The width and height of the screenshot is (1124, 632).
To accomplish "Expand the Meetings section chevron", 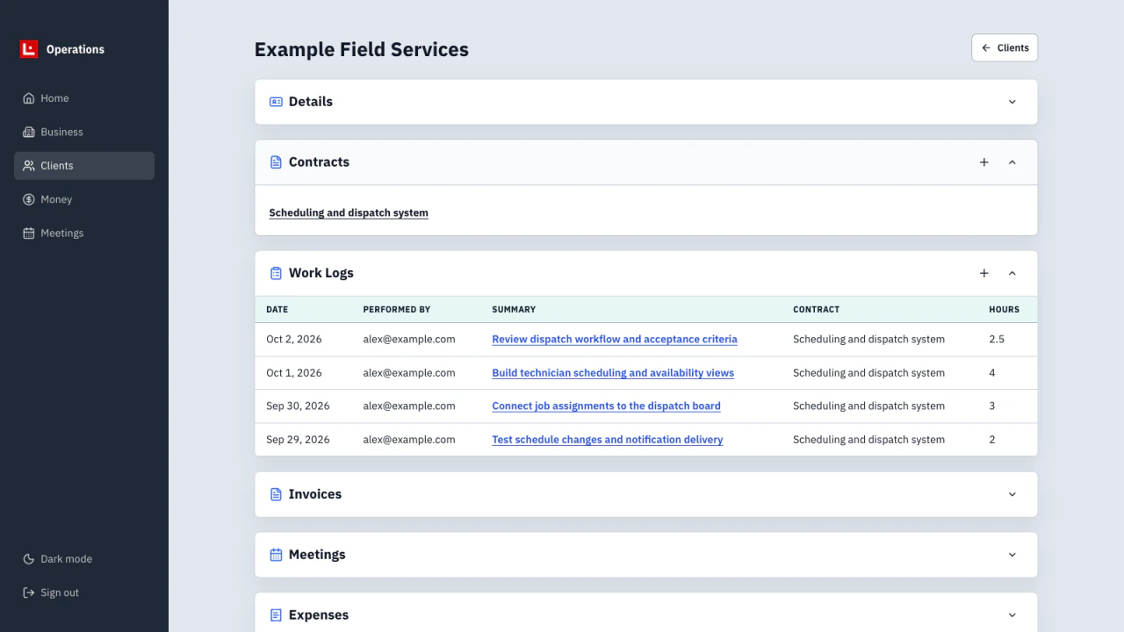I will pos(1012,555).
